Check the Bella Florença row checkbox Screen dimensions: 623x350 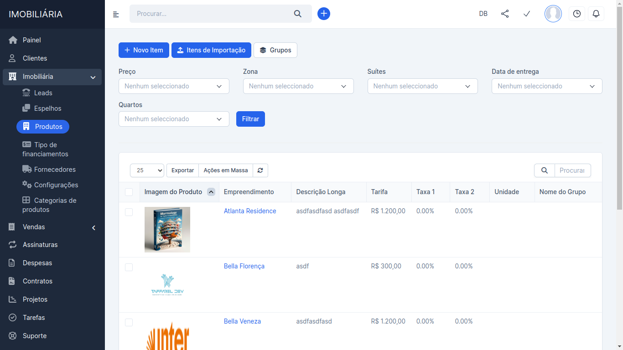click(129, 267)
